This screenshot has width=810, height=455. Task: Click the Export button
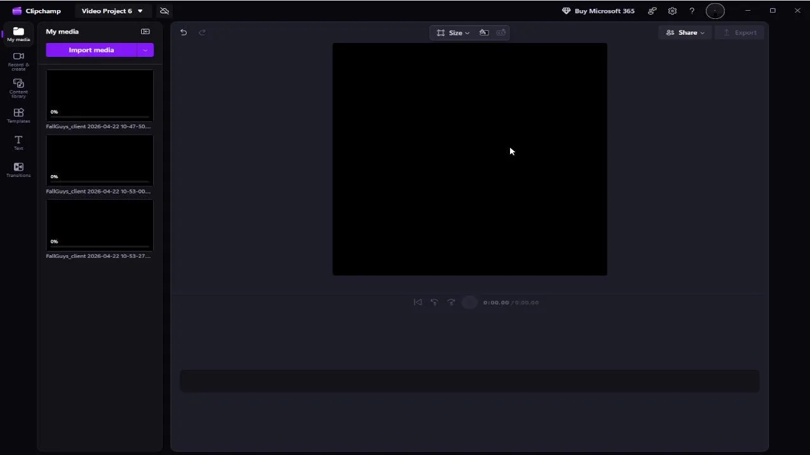(740, 33)
